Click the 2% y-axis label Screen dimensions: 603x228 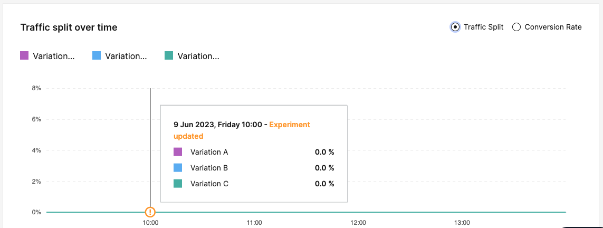(x=36, y=181)
